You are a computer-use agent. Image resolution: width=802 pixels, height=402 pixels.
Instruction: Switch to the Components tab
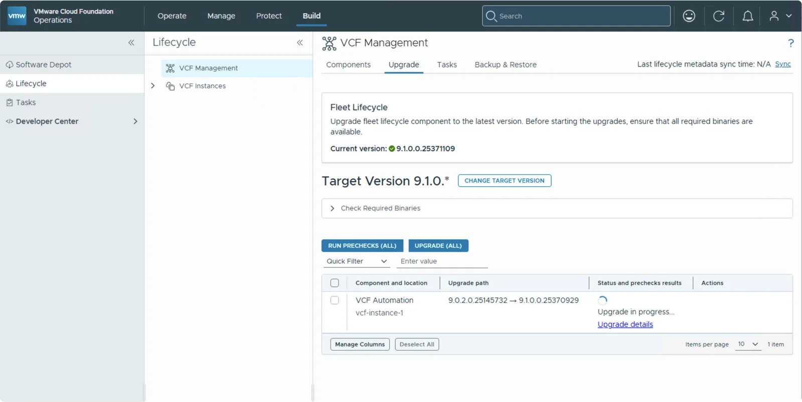click(x=349, y=65)
